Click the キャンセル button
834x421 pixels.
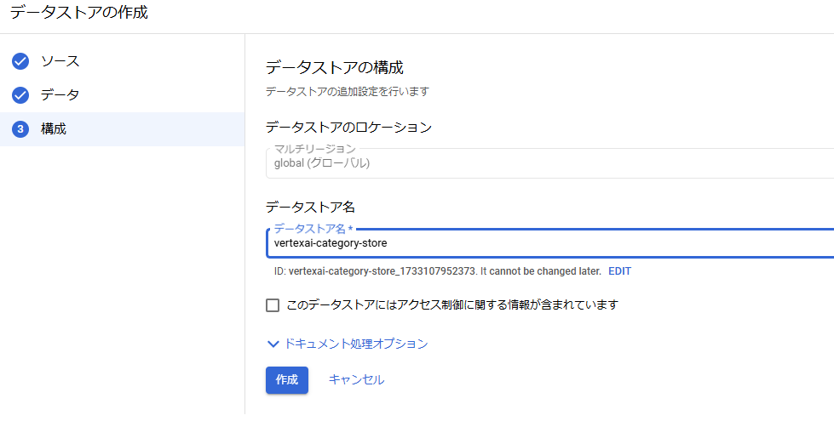(356, 380)
